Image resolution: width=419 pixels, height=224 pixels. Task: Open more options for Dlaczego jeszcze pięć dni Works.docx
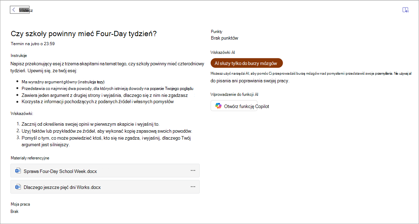point(193,187)
